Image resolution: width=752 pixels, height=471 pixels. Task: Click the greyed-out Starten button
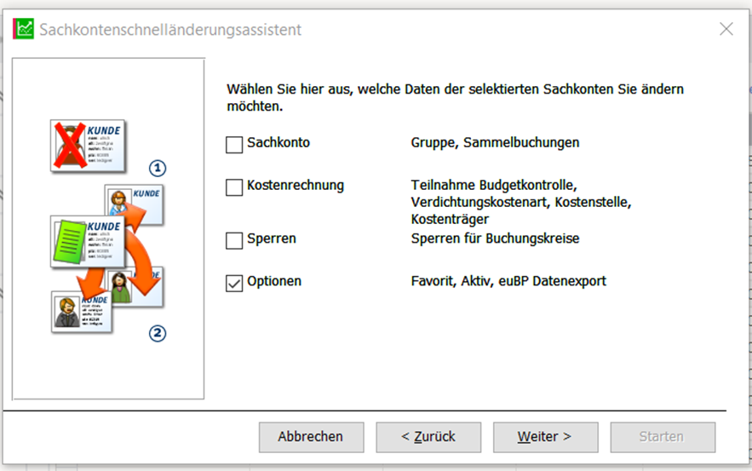[x=662, y=437]
